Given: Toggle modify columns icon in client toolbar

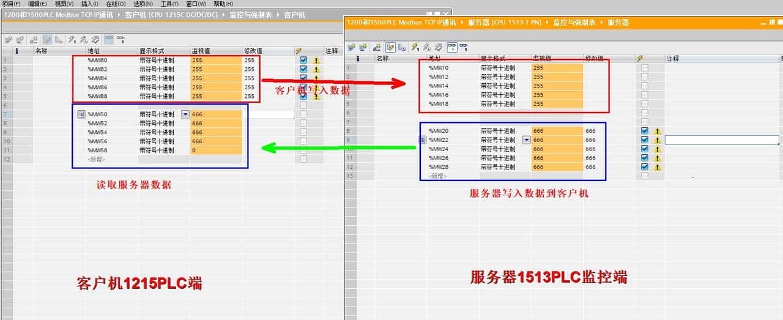Looking at the screenshot, I should pos(47,39).
